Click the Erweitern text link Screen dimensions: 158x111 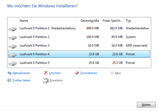[x=56, y=80]
